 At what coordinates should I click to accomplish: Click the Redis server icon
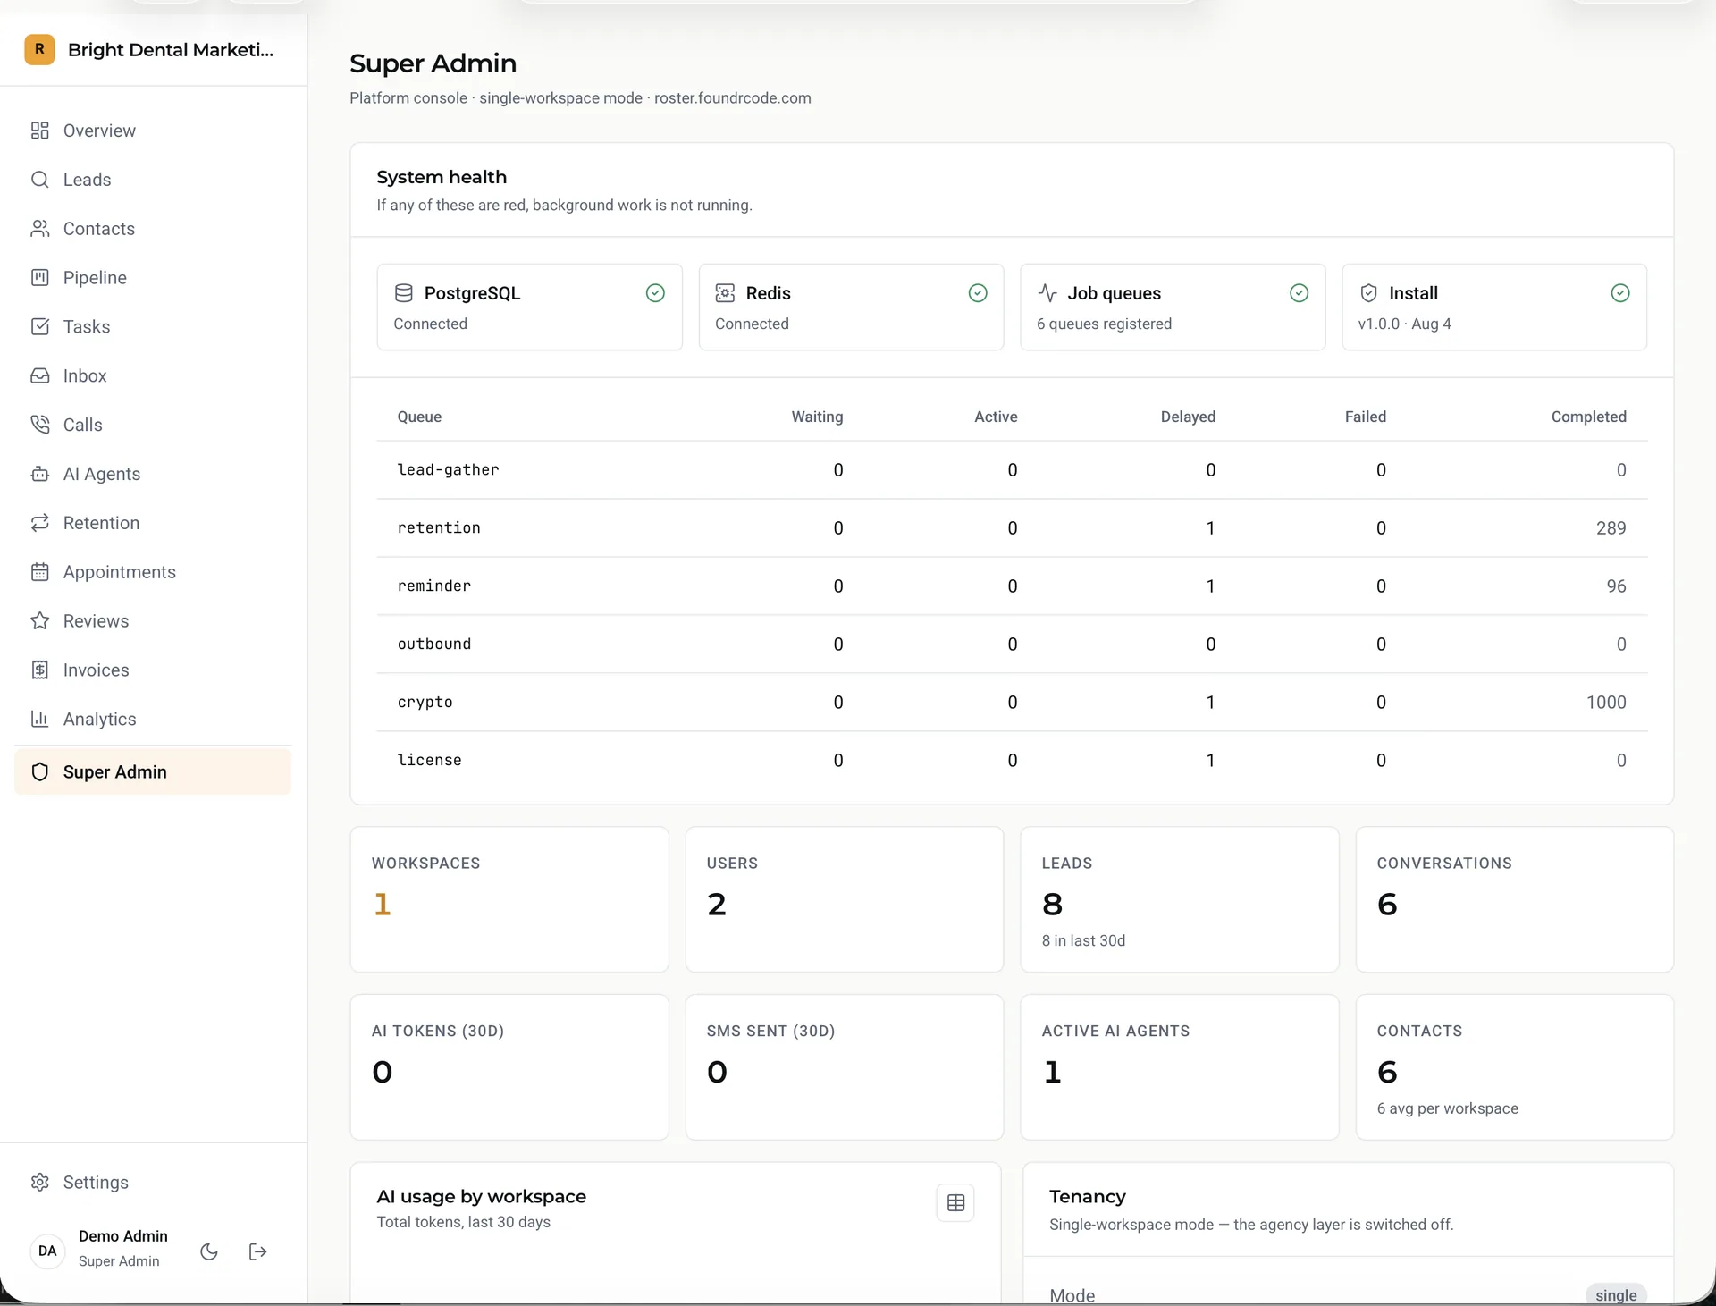pyautogui.click(x=725, y=293)
